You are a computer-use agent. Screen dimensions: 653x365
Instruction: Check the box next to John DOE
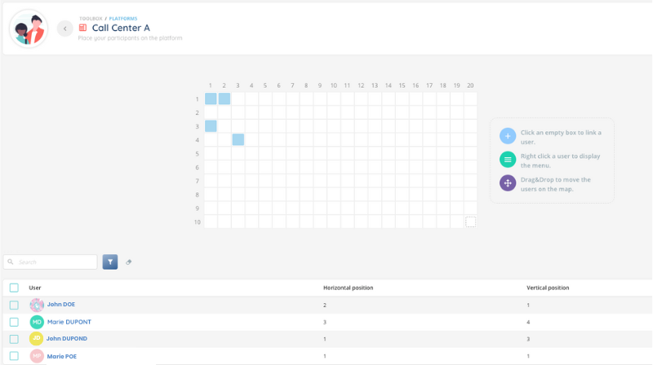coord(14,305)
